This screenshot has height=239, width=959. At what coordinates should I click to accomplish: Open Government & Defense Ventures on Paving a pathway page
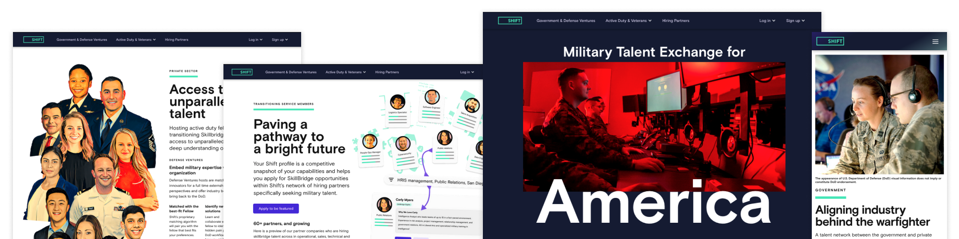click(x=291, y=72)
